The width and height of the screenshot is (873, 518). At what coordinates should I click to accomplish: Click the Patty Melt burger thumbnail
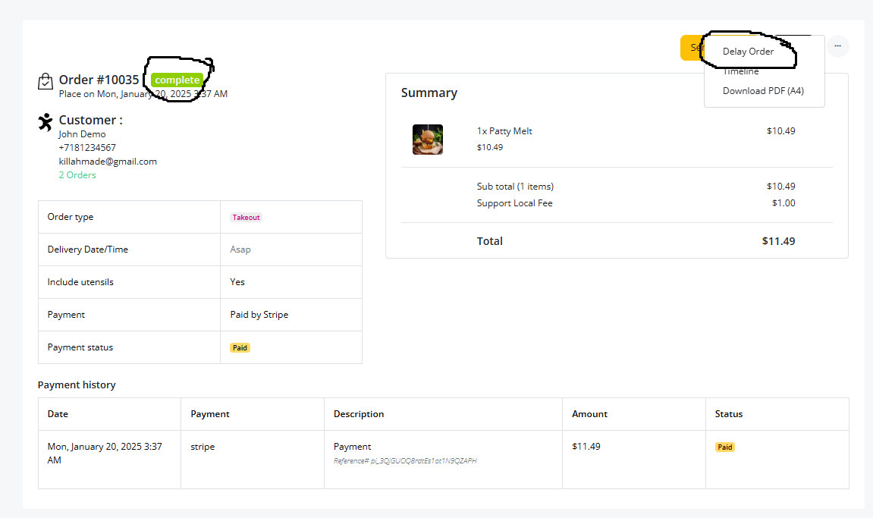[428, 140]
